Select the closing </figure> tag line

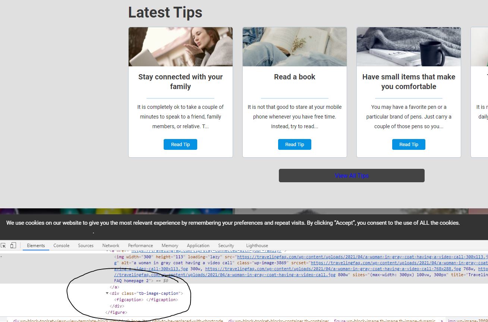click(116, 312)
